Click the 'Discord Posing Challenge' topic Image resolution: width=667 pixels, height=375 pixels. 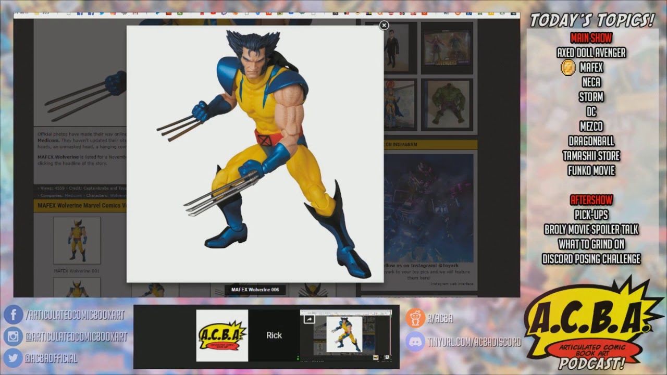tap(591, 259)
